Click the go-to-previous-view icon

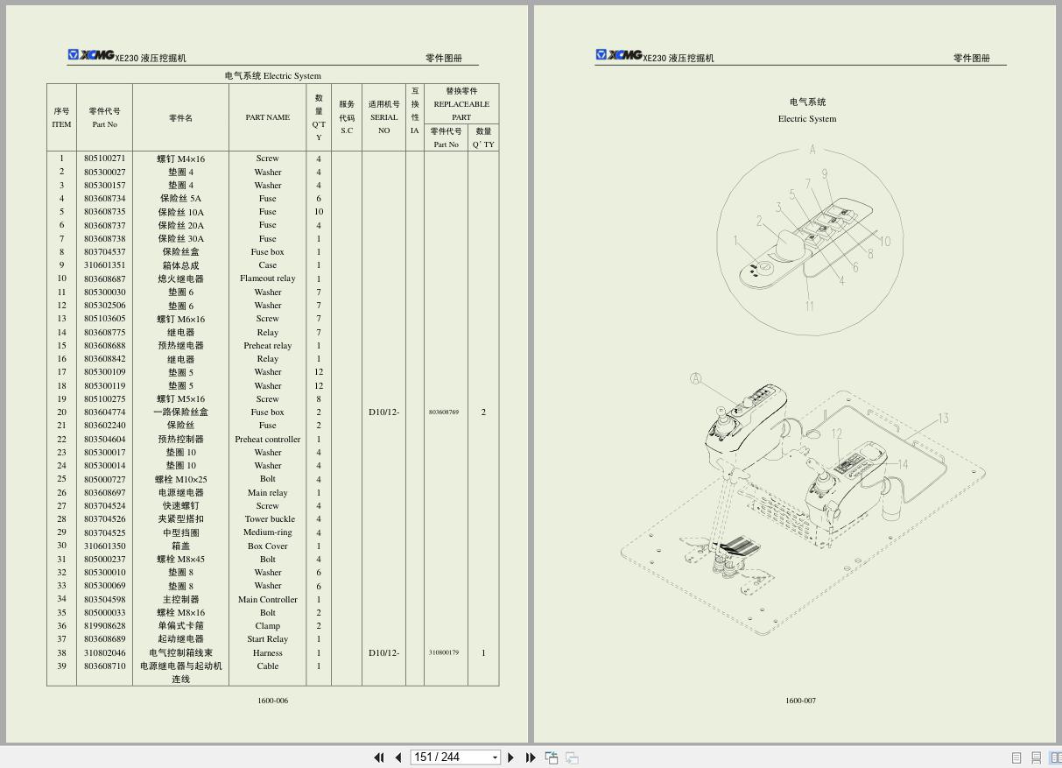(x=552, y=757)
